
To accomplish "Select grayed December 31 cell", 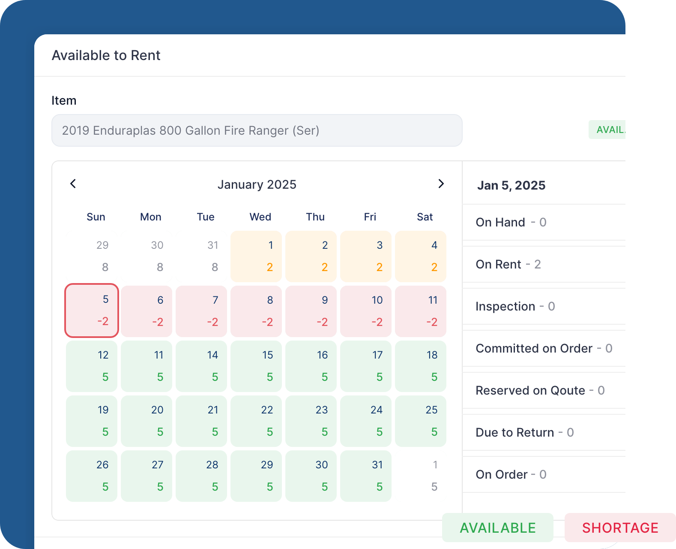I will [201, 256].
